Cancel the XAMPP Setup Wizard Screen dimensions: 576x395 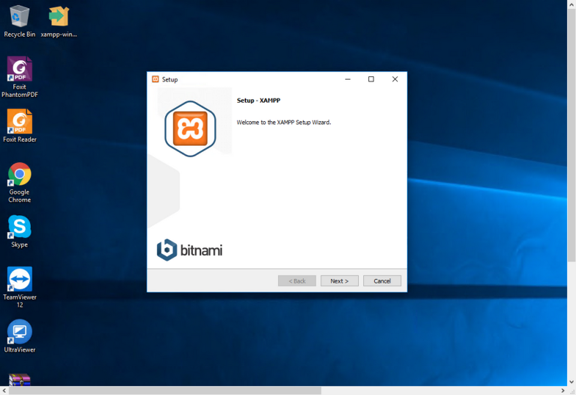click(x=382, y=281)
